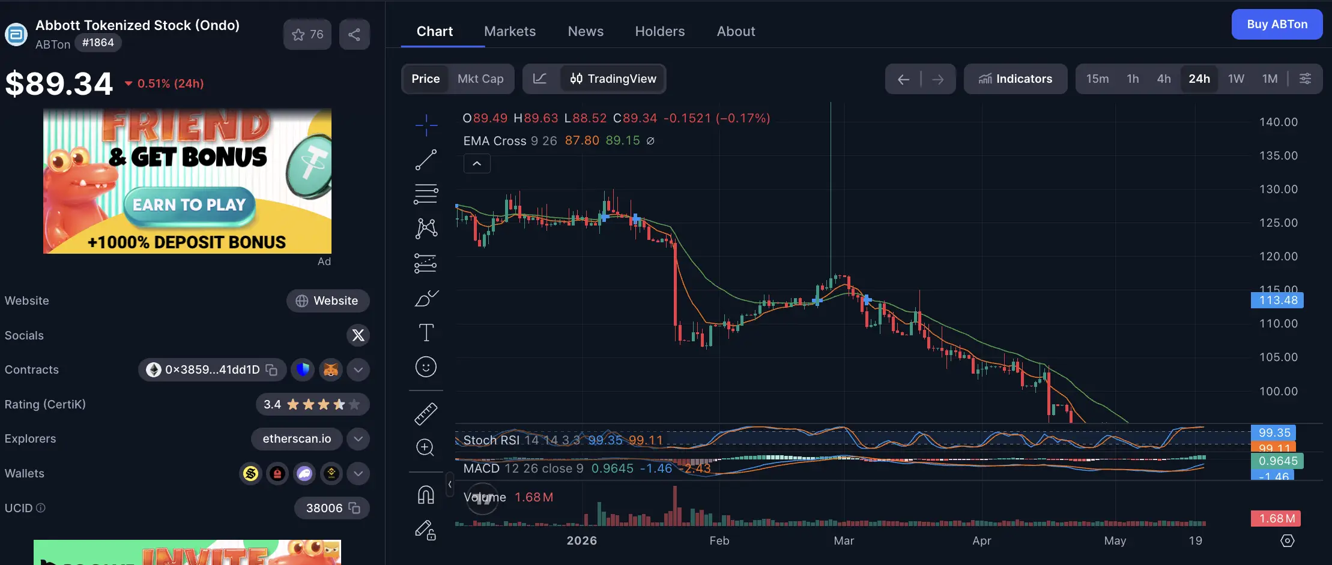Set interval to 15m
This screenshot has height=565, width=1332.
point(1097,79)
